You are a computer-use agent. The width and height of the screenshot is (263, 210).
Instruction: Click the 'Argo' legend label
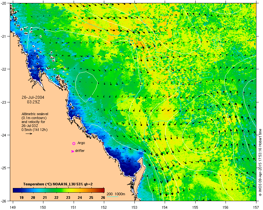point(81,143)
